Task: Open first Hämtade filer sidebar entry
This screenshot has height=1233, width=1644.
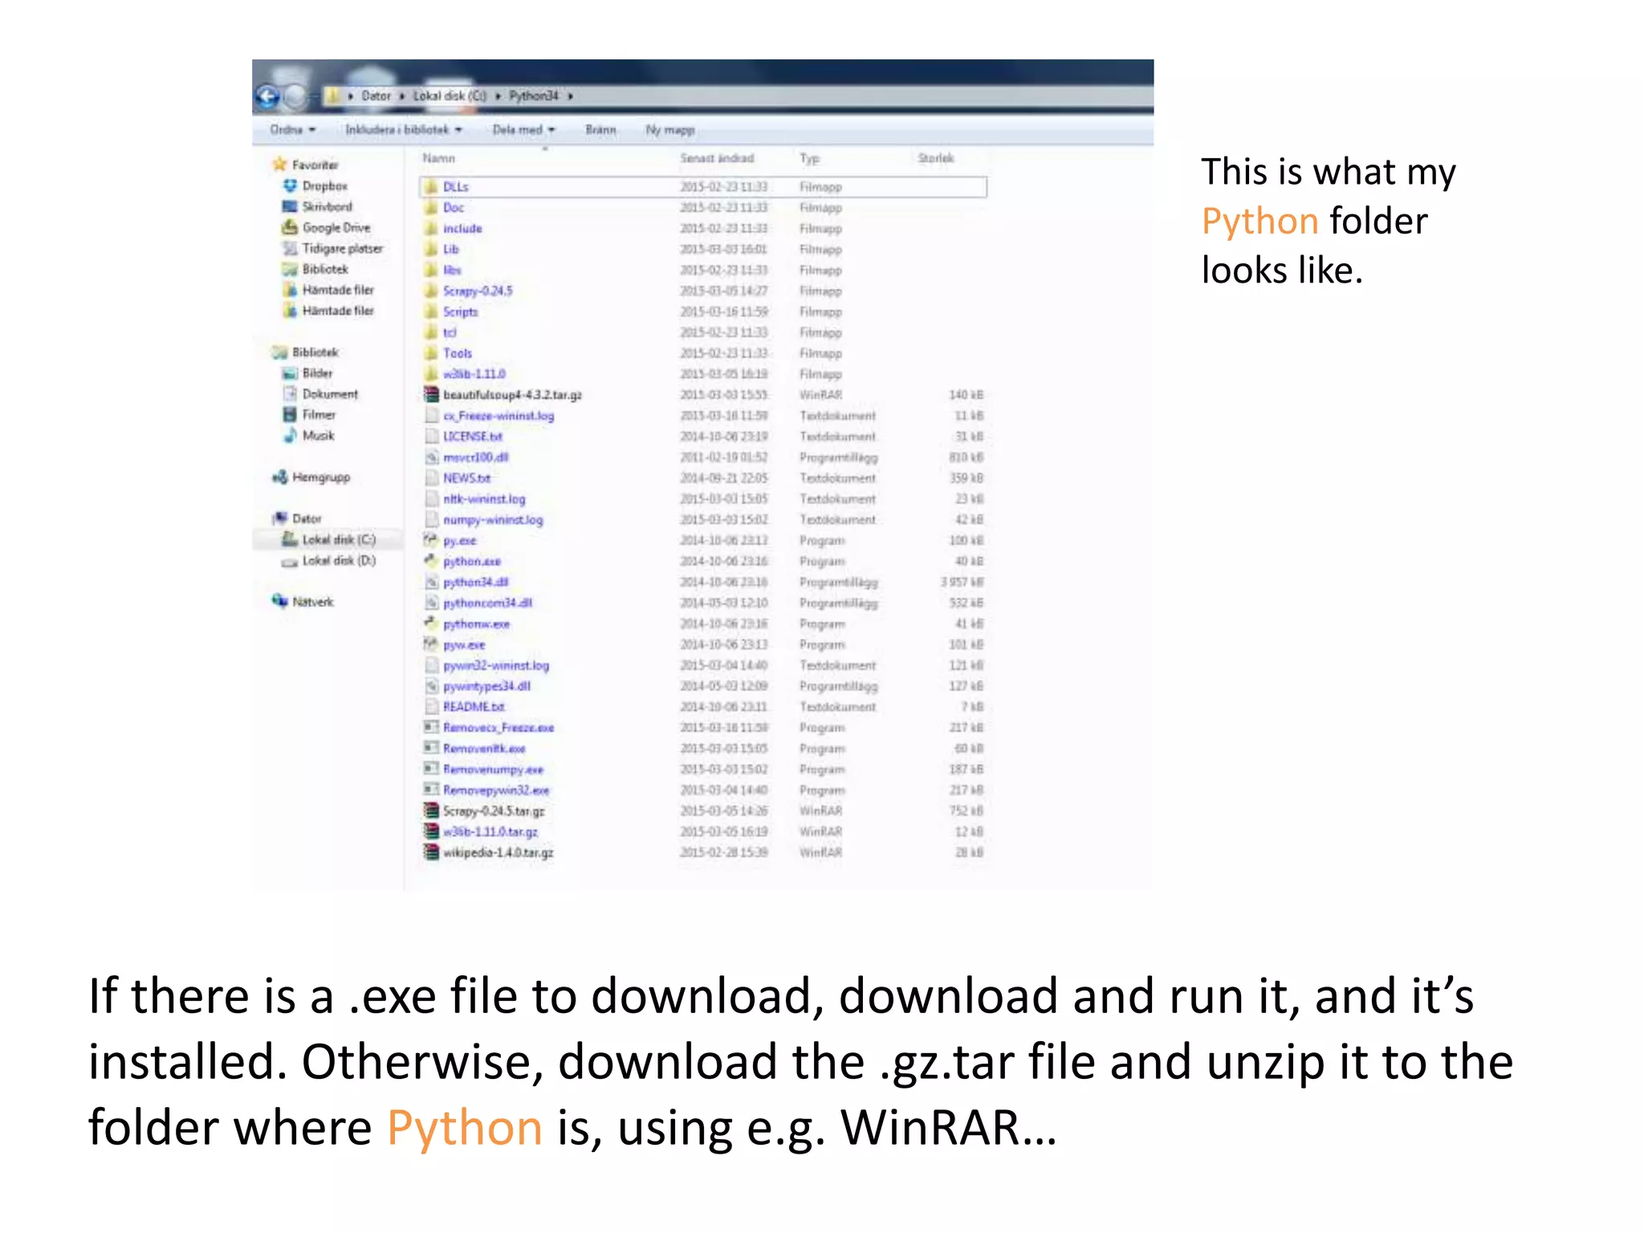Action: [x=328, y=290]
